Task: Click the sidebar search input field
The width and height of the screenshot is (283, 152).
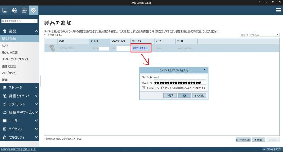Action: (x=18, y=21)
